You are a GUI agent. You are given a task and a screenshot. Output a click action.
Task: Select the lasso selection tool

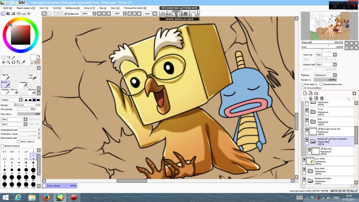tap(8, 58)
